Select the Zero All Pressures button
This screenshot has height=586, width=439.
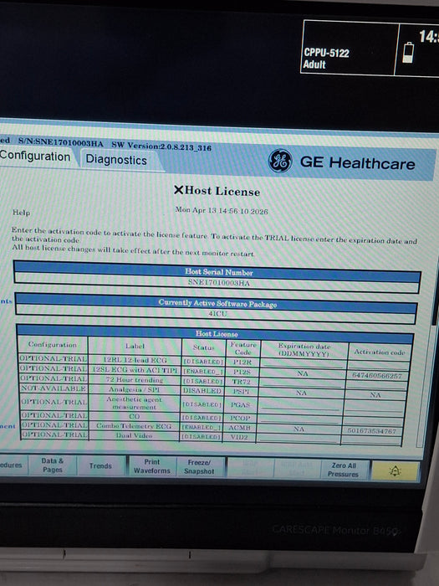pos(343,470)
